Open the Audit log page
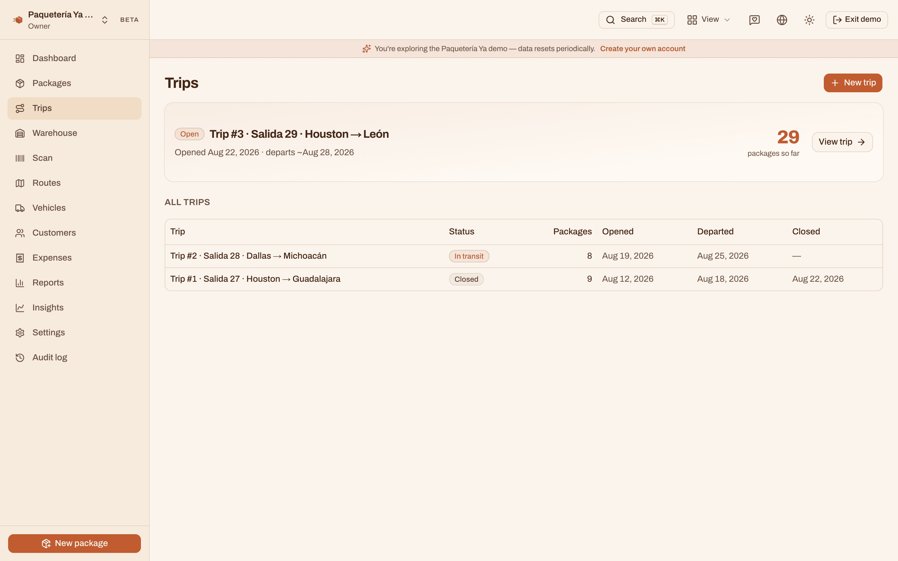The height and width of the screenshot is (561, 898). (74, 357)
